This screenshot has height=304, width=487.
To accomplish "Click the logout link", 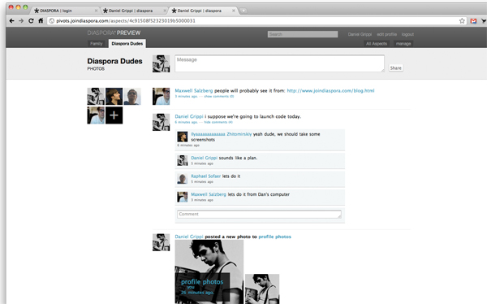I will tap(407, 34).
